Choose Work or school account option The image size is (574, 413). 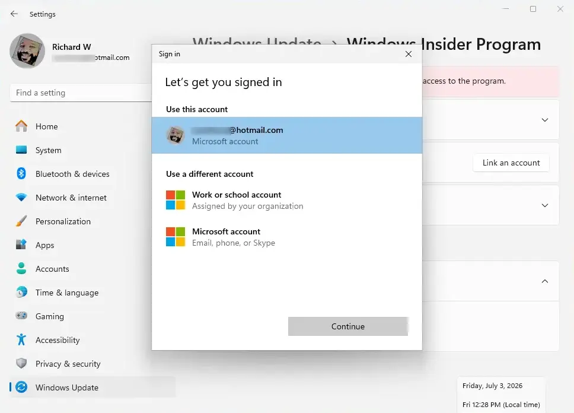tap(286, 200)
